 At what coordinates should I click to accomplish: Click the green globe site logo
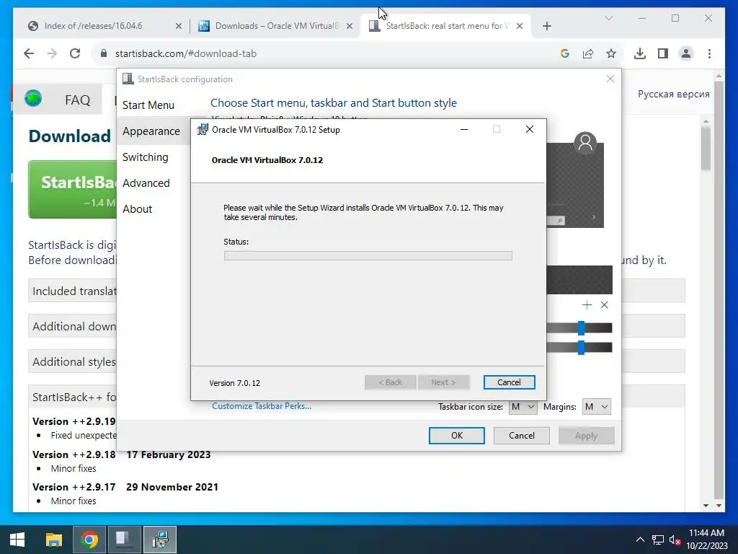pyautogui.click(x=33, y=98)
